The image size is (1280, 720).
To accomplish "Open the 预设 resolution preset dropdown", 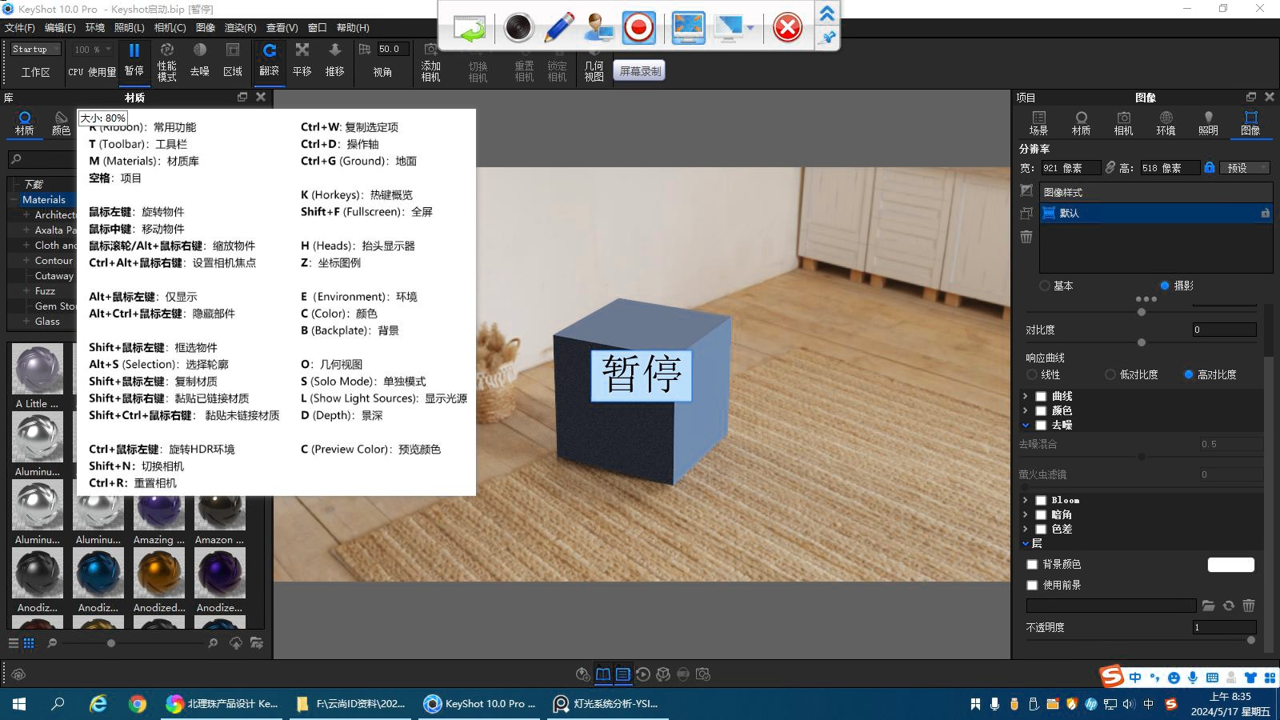I will tap(1244, 168).
